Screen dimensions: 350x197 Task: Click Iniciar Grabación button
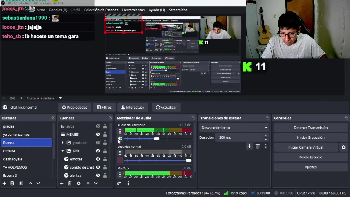311,137
